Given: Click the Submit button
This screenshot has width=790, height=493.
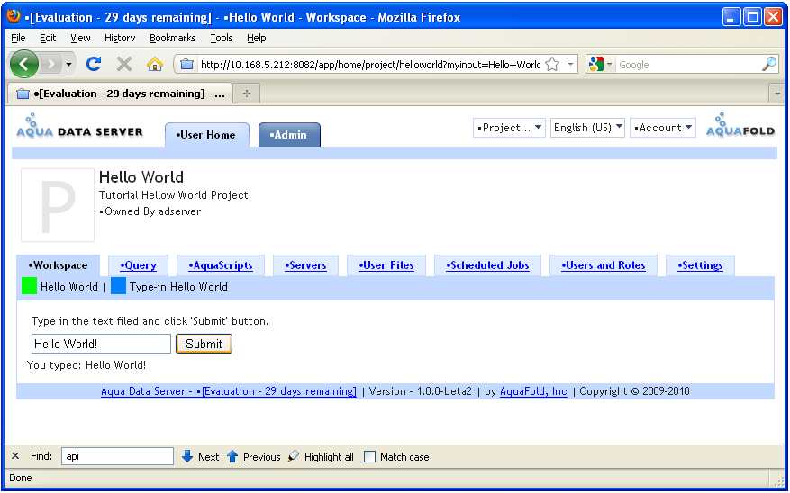Looking at the screenshot, I should (x=204, y=344).
